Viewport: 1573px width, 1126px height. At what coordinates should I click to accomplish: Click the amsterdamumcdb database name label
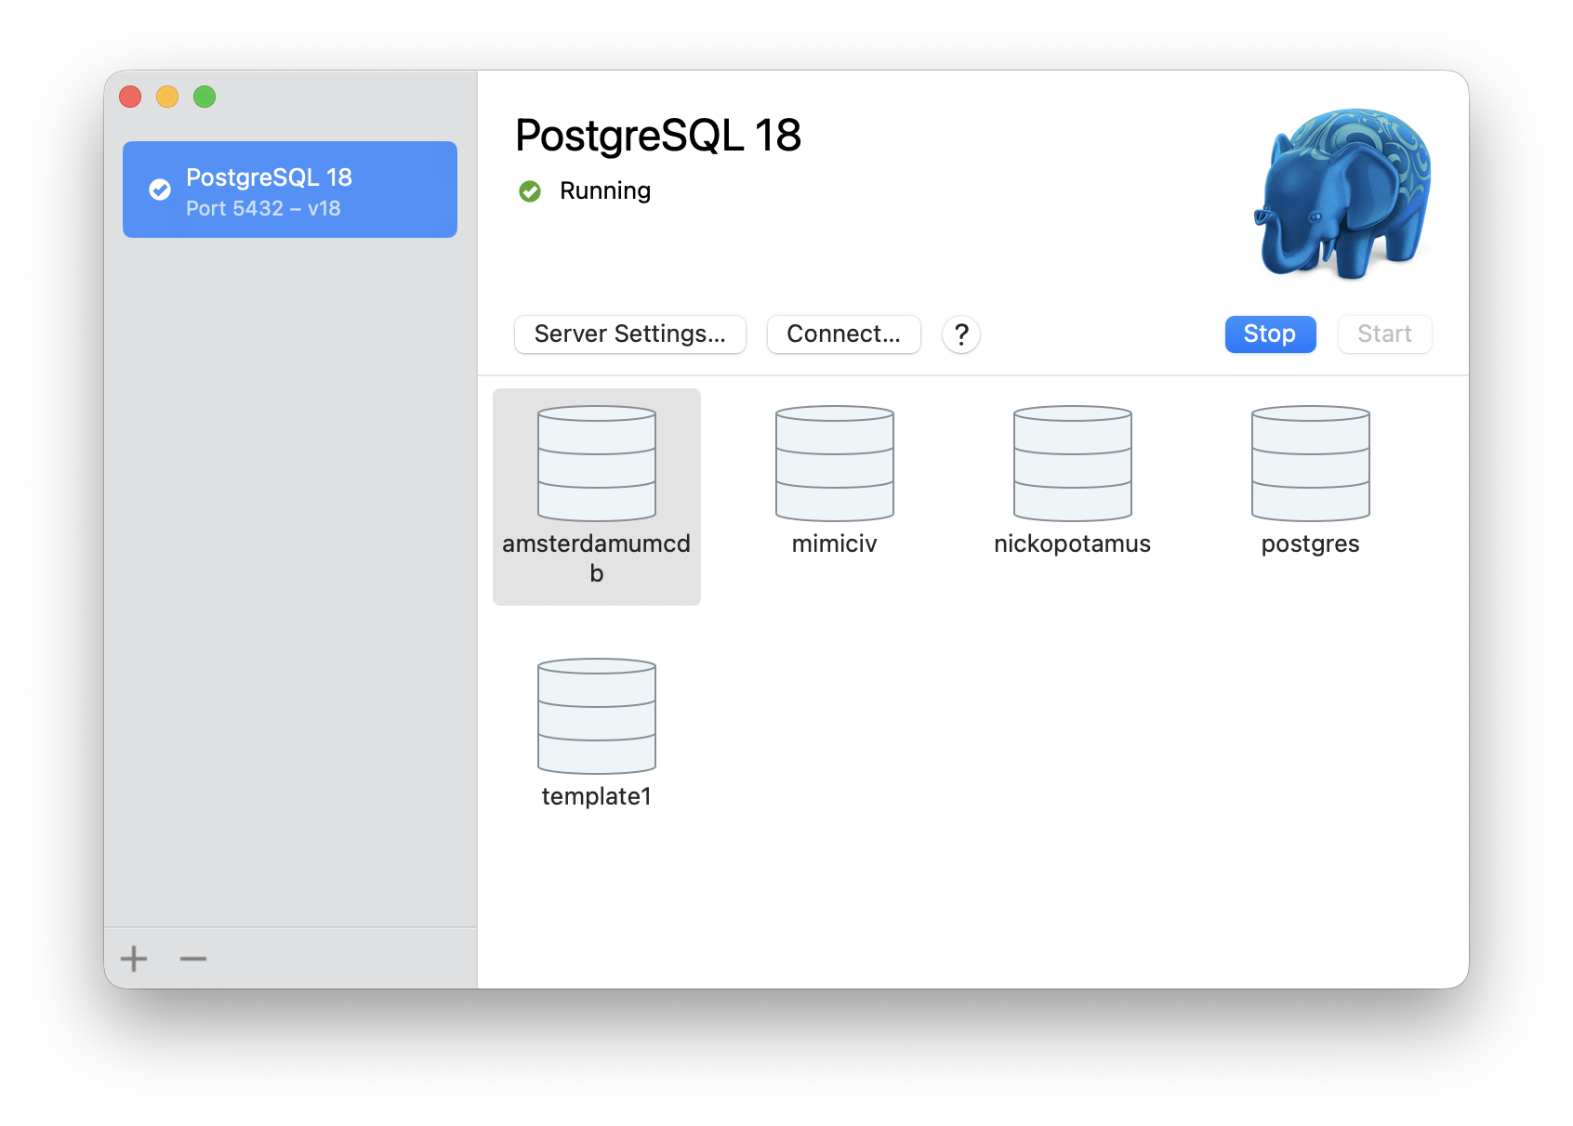pyautogui.click(x=596, y=557)
